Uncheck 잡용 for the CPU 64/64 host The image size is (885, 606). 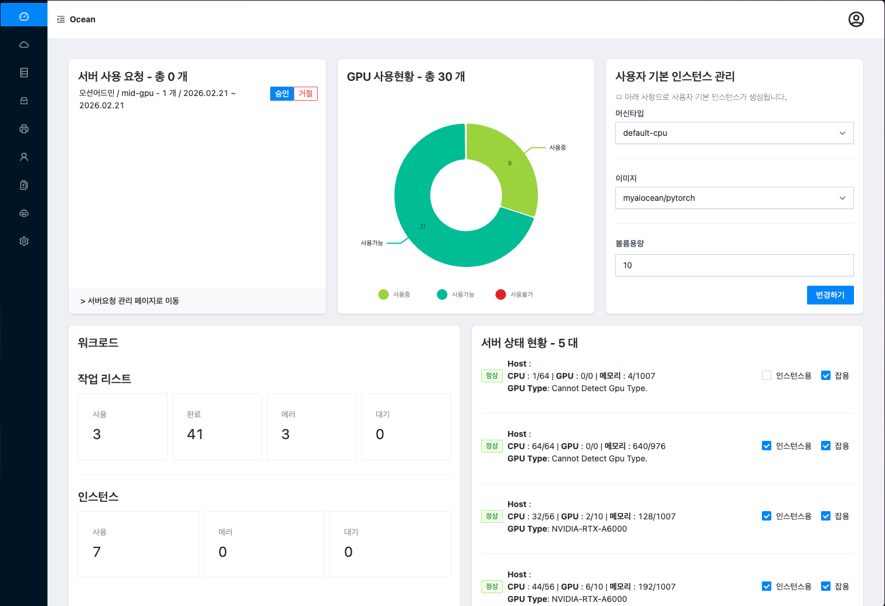click(x=826, y=446)
